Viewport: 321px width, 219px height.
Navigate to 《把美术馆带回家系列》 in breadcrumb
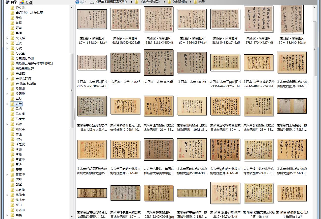(x=112, y=2)
